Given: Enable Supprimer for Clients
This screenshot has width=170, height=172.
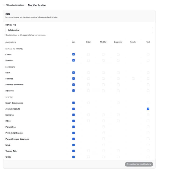Looking at the screenshot, I should 118,54.
